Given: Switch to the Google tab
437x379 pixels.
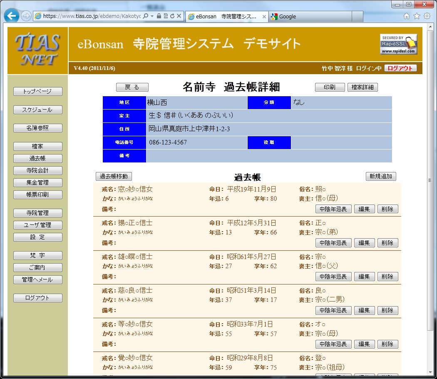Looking at the screenshot, I should [310, 17].
